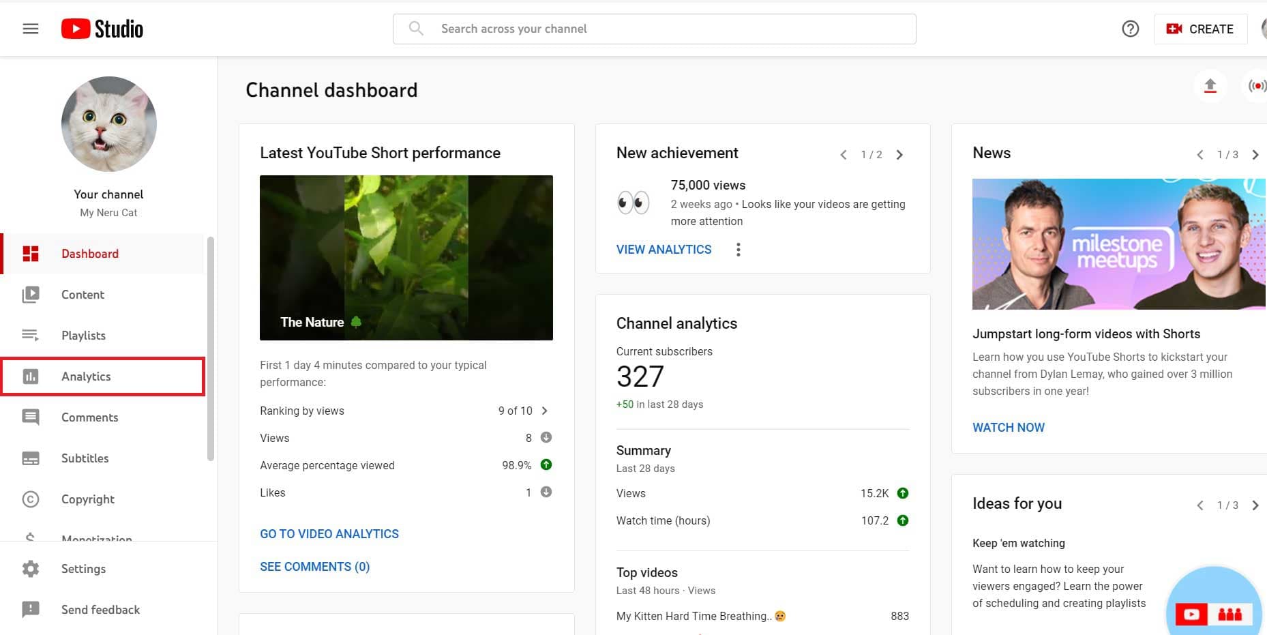
Task: Click the Send feedback icon
Action: coord(30,609)
